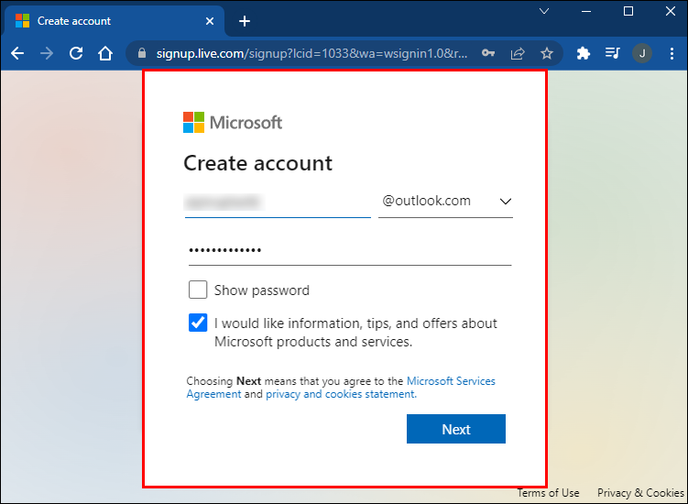Screen dimensions: 688x504
Task: Reload the signup page
Action: [76, 53]
